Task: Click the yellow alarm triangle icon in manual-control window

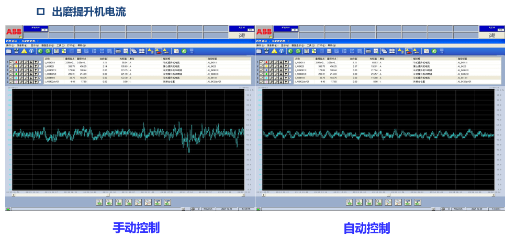Action: click(x=24, y=51)
